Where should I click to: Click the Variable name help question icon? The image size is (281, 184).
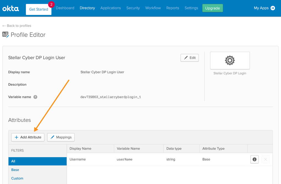click(35, 97)
